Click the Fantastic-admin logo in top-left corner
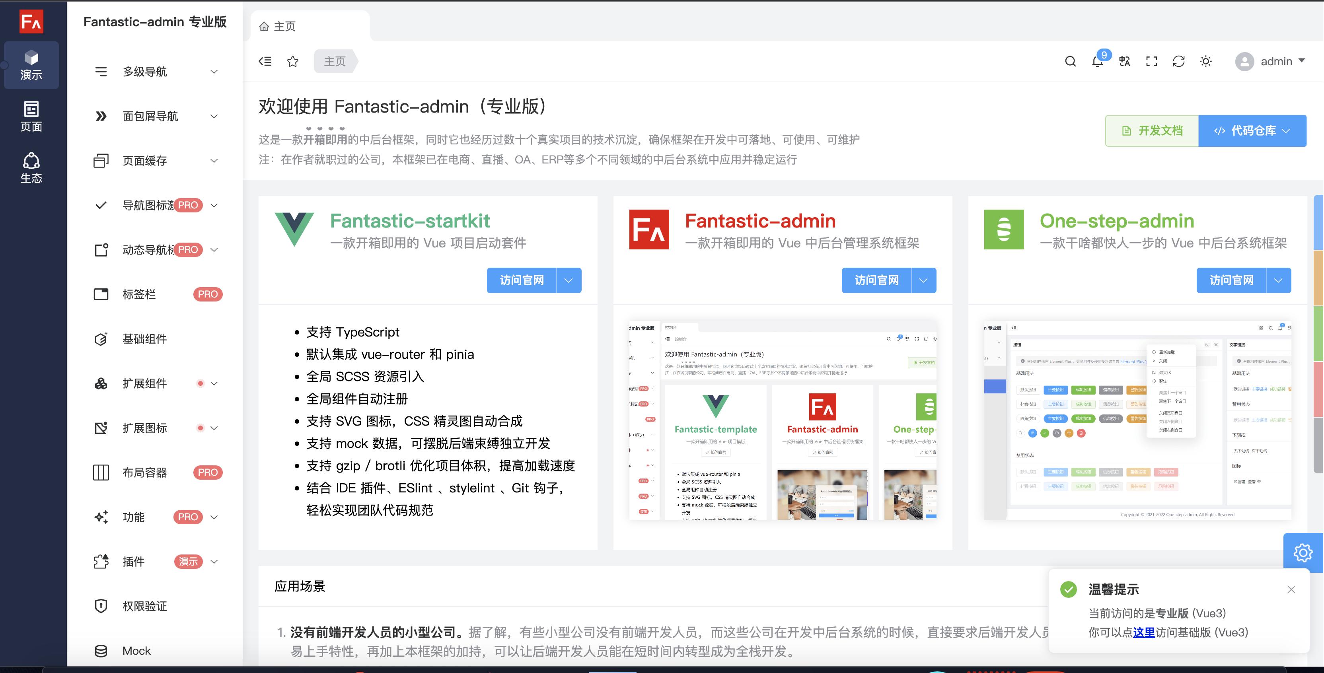Image resolution: width=1324 pixels, height=673 pixels. 31,21
